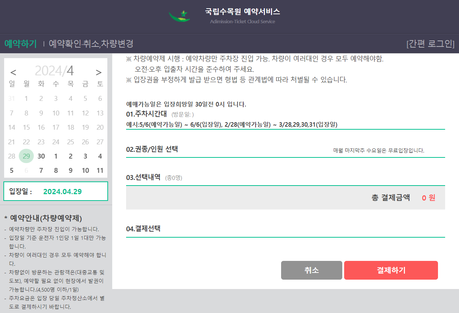
Task: Click the 국립수목원 예약서비스 title
Action: point(242,12)
